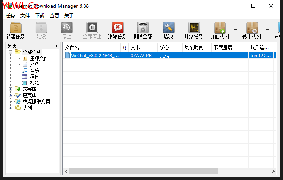Close the 分类 panel
283x180 pixels.
tap(56, 46)
